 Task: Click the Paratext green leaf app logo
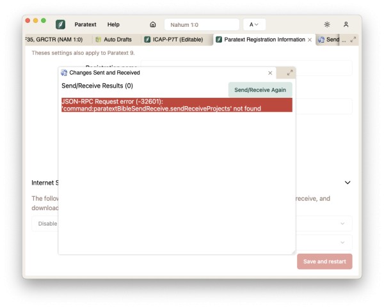click(61, 24)
